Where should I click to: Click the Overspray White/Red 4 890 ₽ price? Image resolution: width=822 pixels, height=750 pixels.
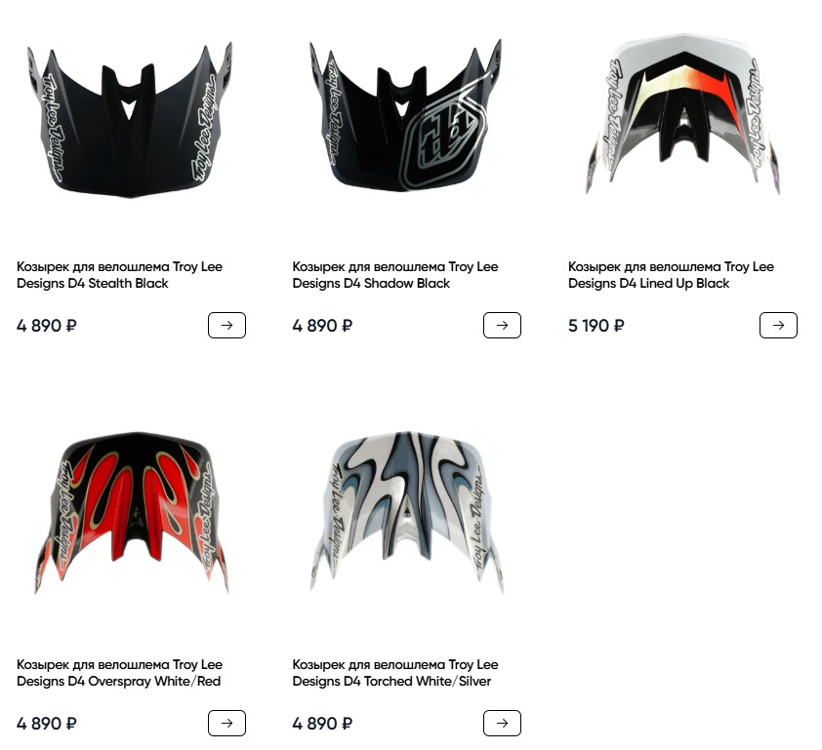47,724
